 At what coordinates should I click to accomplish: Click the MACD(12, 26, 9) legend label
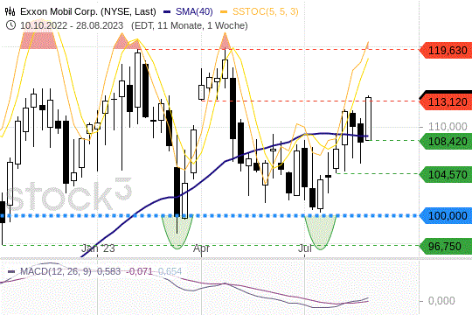[x=55, y=271]
